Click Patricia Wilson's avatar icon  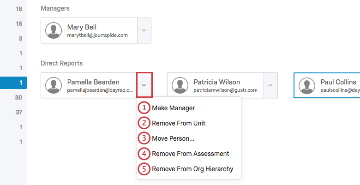tap(181, 85)
